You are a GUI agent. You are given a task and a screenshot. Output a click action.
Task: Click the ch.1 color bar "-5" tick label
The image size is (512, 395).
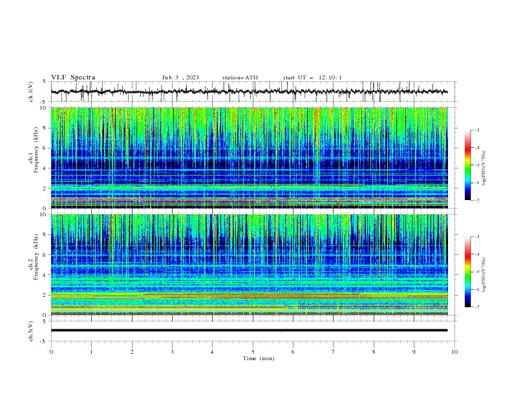pos(477,165)
